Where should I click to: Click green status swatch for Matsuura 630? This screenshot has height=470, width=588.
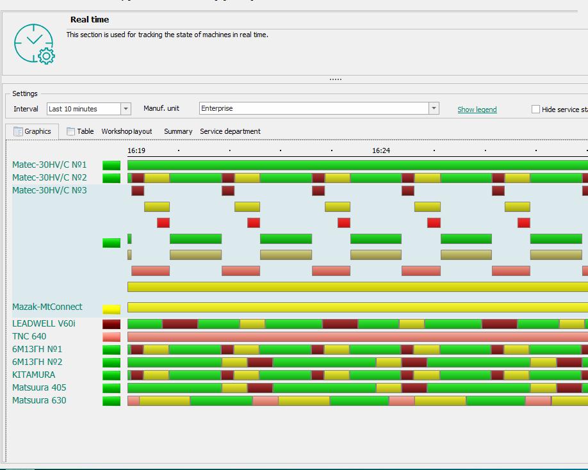[111, 401]
